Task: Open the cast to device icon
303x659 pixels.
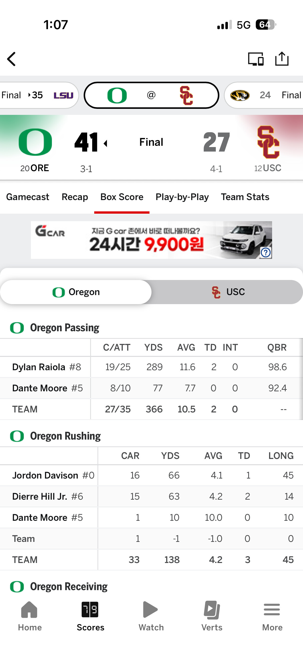Action: [256, 59]
